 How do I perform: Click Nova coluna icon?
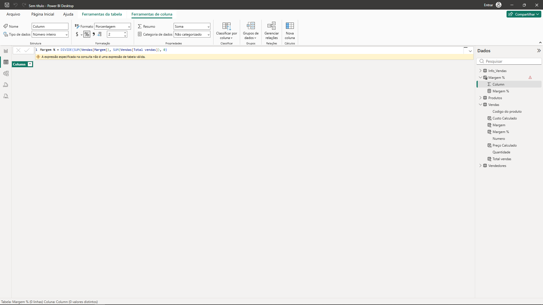[290, 26]
